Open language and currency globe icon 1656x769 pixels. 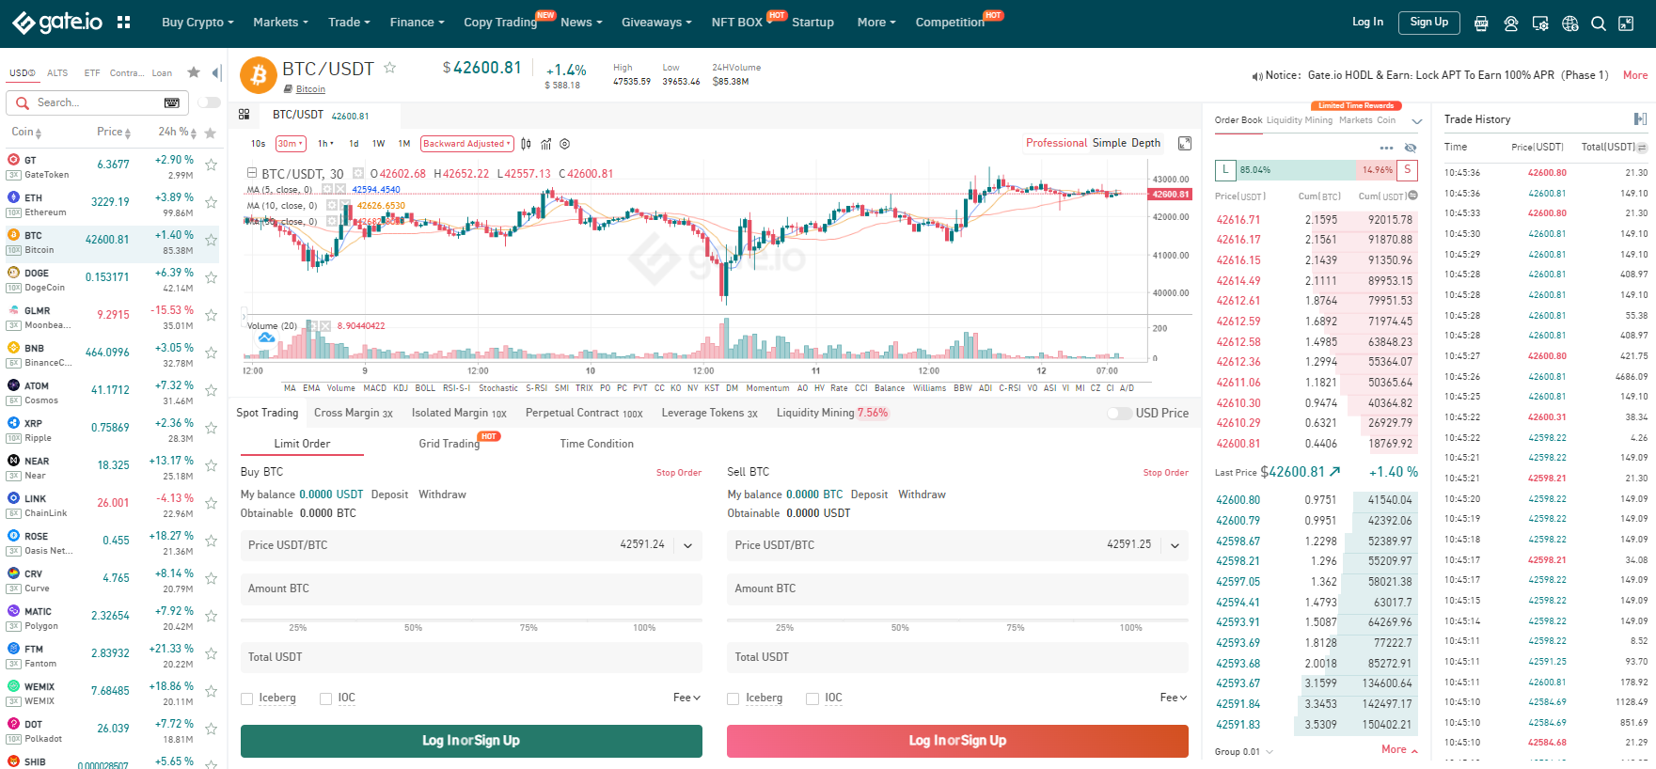pos(1570,24)
